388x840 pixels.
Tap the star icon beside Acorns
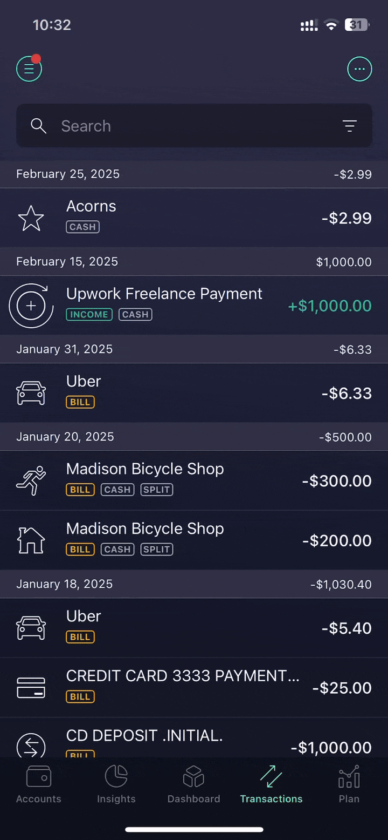[31, 218]
